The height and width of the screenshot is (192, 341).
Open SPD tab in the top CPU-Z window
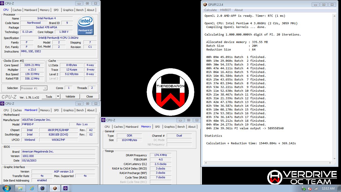(x=56, y=10)
